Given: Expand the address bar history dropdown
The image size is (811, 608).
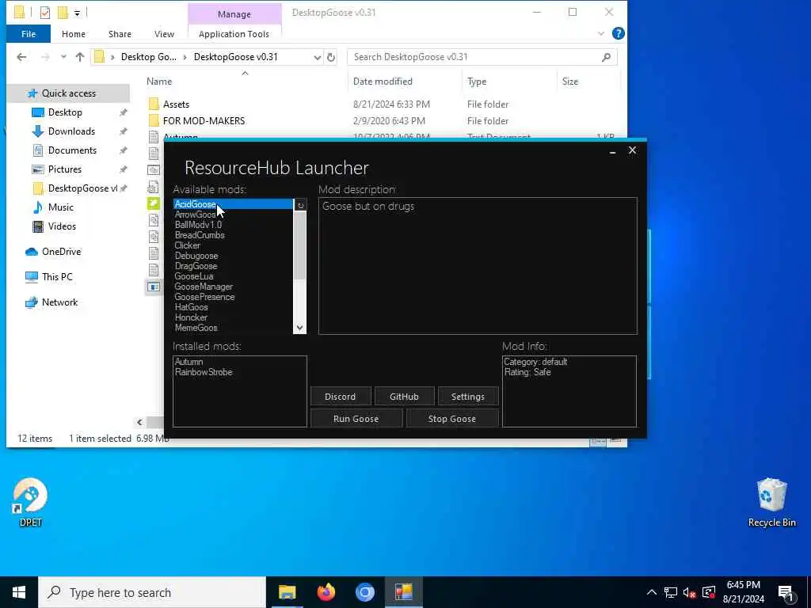Looking at the screenshot, I should 318,57.
